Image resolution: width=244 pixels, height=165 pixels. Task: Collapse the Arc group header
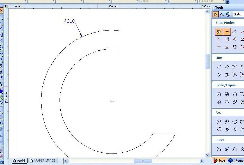point(218,113)
